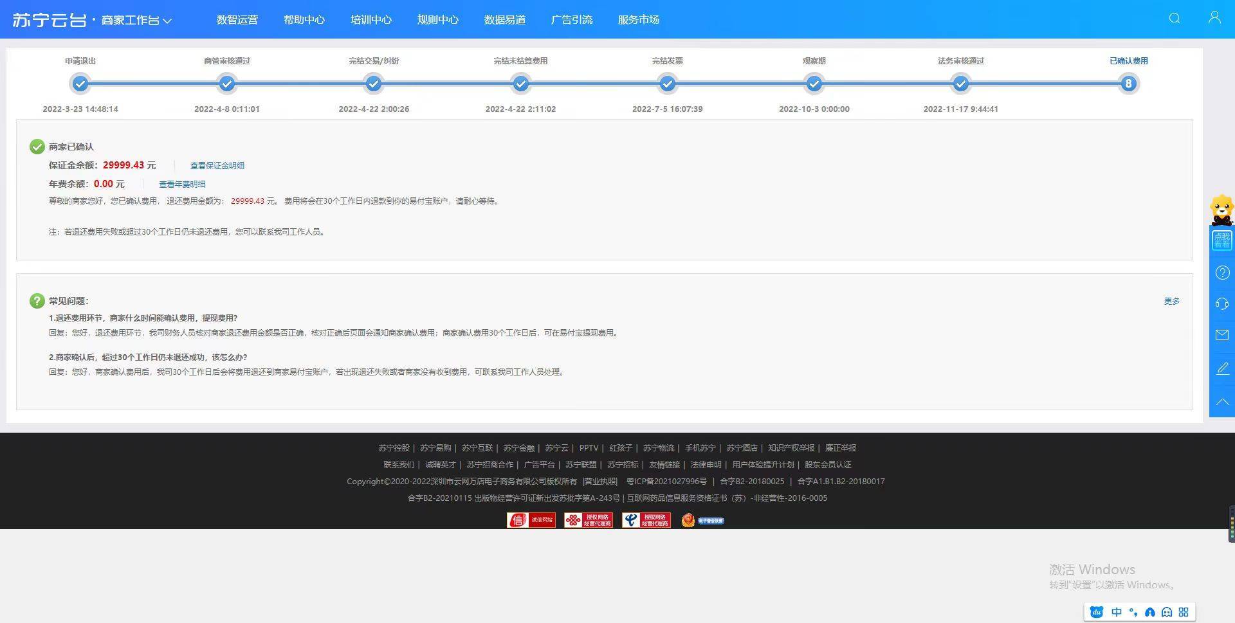Click the green check beside 商家已确认

point(37,147)
